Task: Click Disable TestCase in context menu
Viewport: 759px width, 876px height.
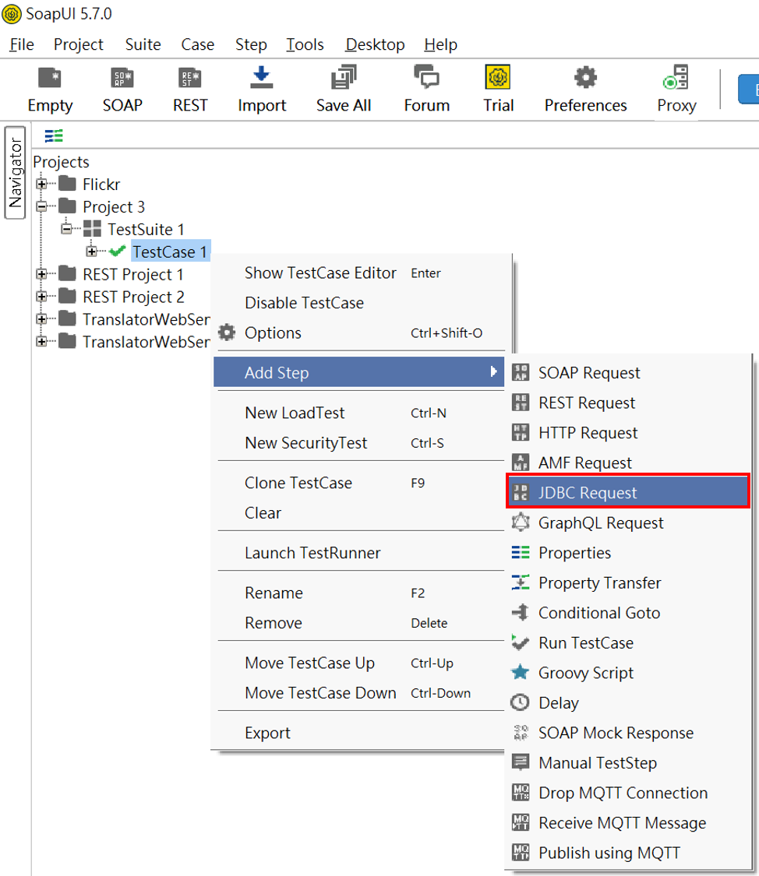Action: tap(304, 303)
